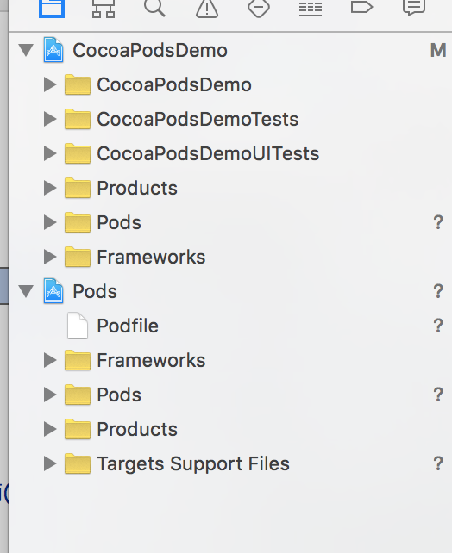The image size is (452, 553).
Task: Click the Podfile document icon
Action: pyautogui.click(x=78, y=326)
